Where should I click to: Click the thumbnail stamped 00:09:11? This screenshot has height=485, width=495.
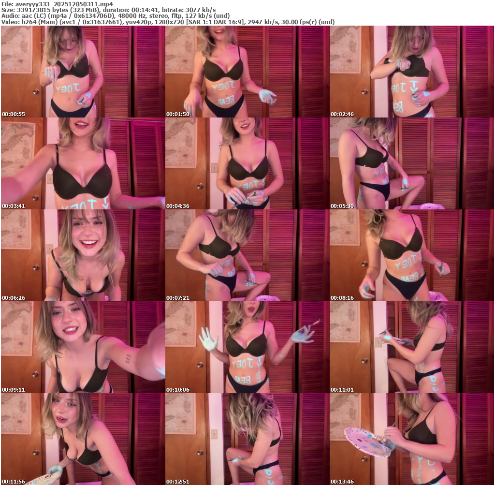83,347
